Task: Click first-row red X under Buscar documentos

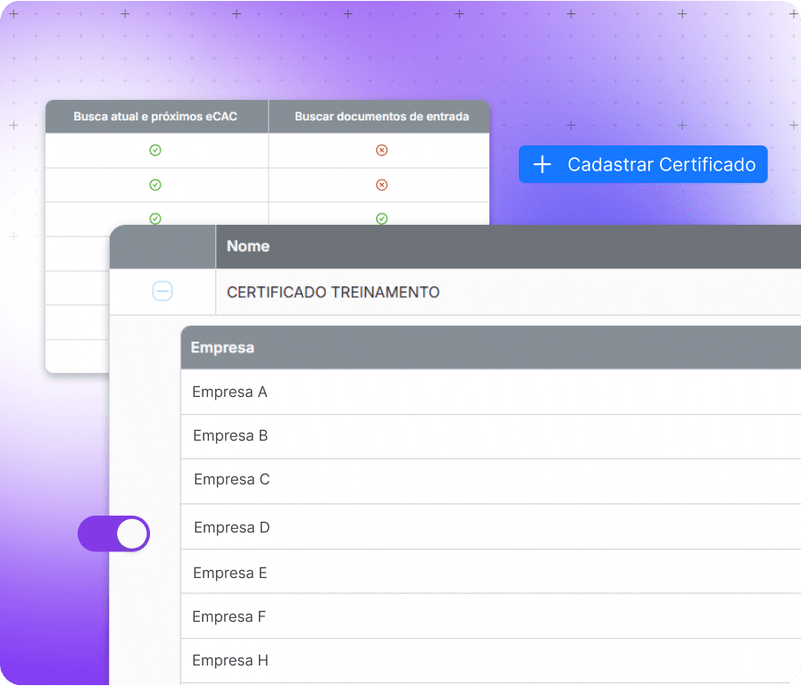Action: pos(381,150)
